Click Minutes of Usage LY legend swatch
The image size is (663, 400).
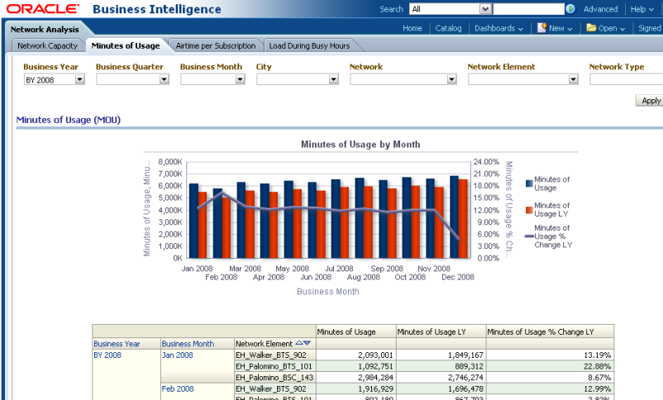[529, 210]
